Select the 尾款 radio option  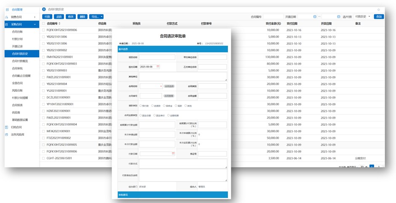pyautogui.click(x=176, y=106)
